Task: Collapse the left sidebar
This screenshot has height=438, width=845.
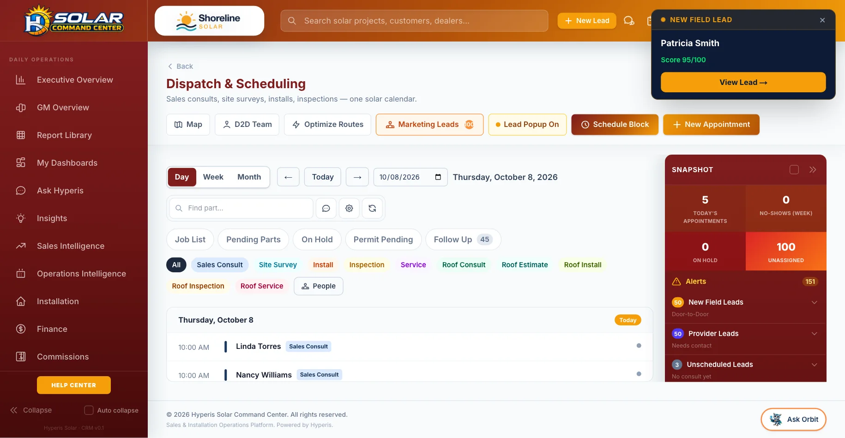Action: point(31,410)
